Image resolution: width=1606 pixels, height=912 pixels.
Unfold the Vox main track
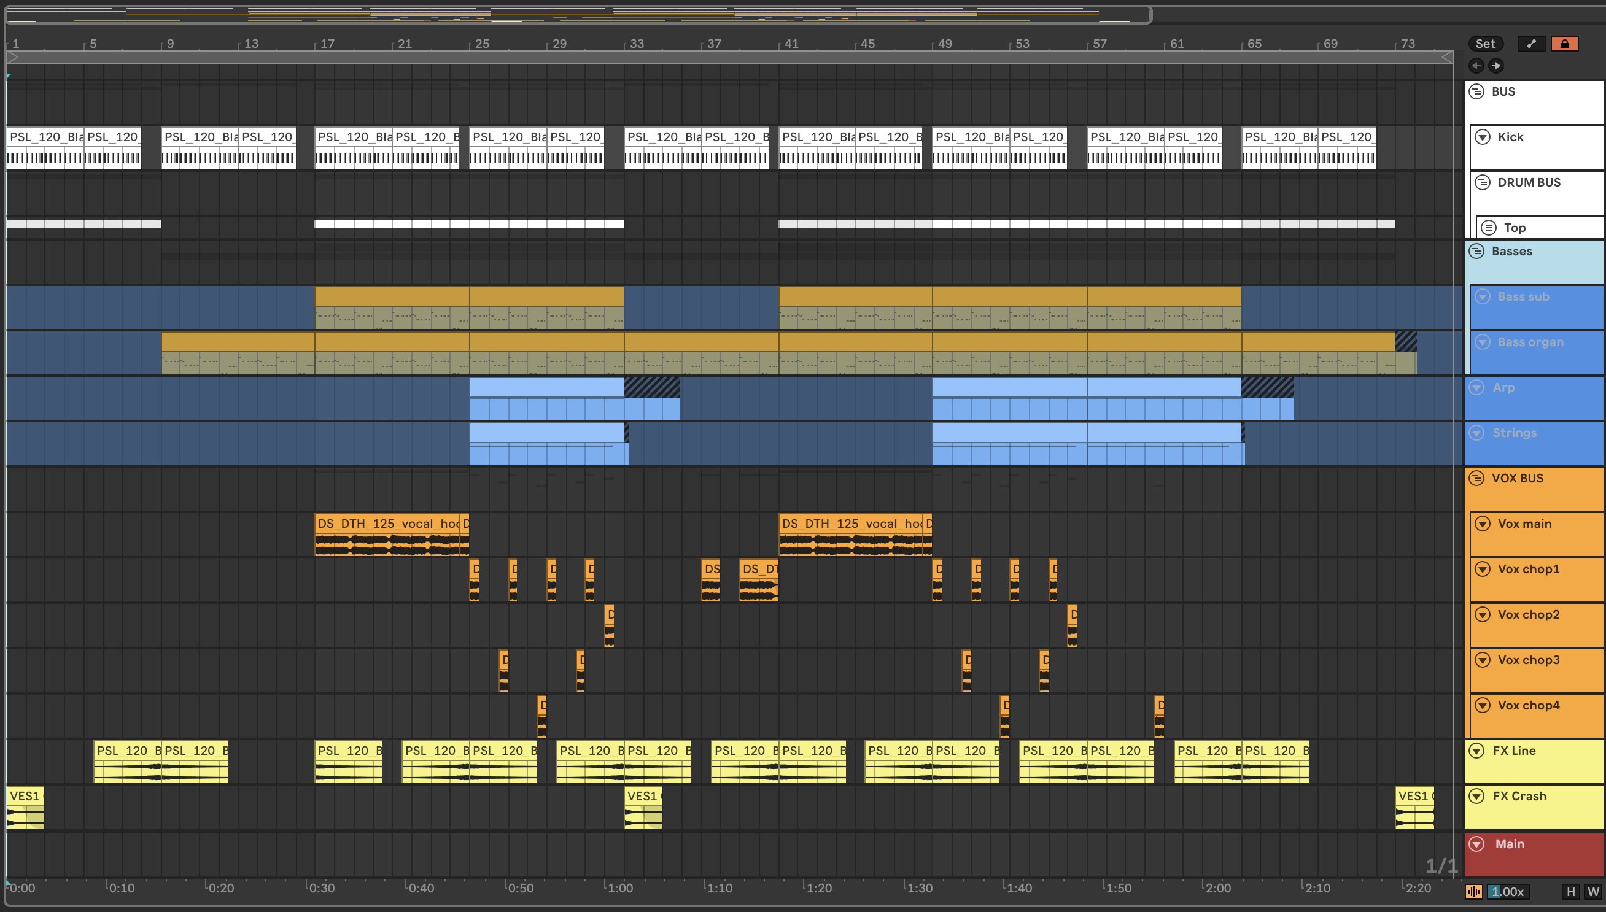click(x=1483, y=524)
